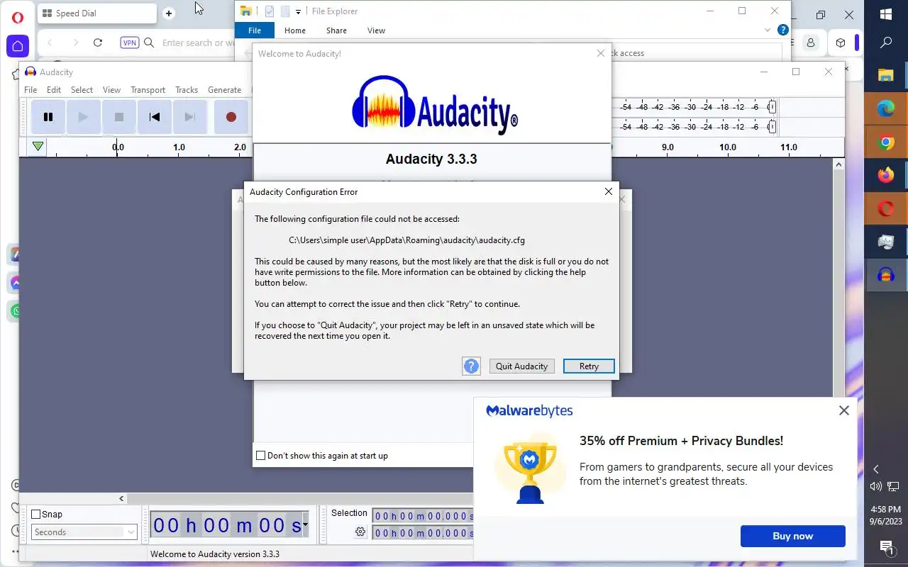Click the Opera address search field
908x567 pixels.
pos(197,43)
